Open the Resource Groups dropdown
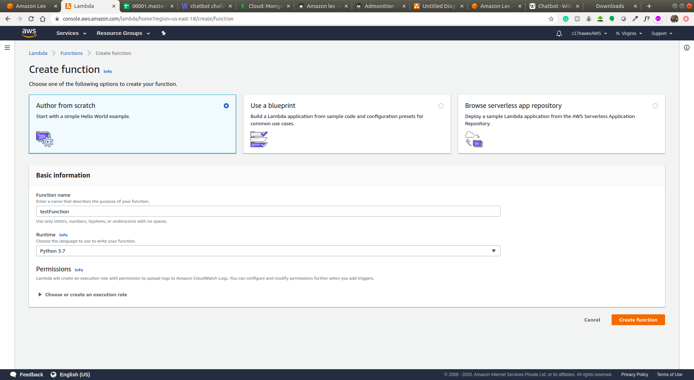Viewport: 694px width, 380px height. click(123, 33)
